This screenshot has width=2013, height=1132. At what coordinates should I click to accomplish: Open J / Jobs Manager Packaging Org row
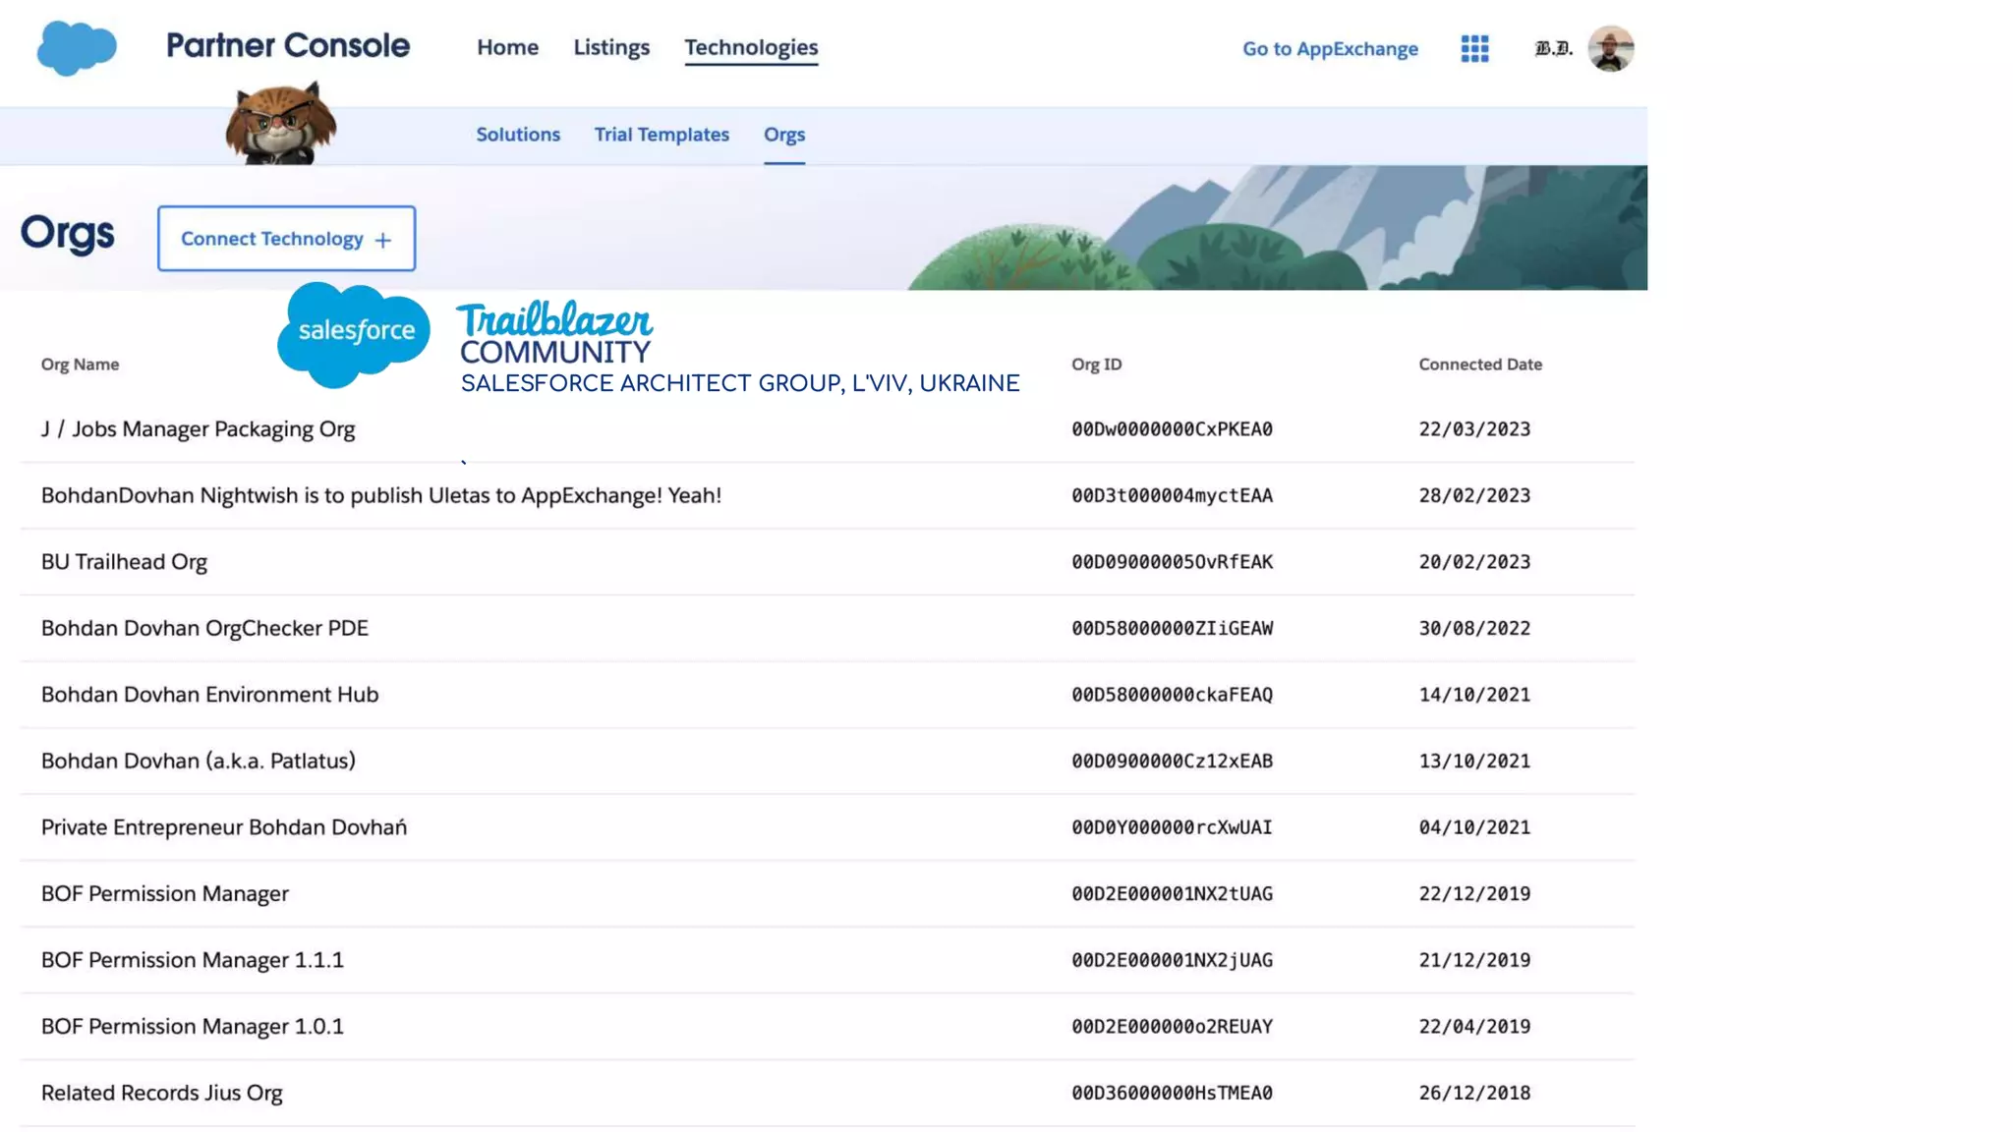(827, 429)
